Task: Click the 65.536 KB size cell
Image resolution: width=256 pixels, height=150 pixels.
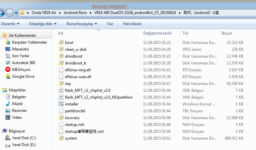Action: point(235,83)
